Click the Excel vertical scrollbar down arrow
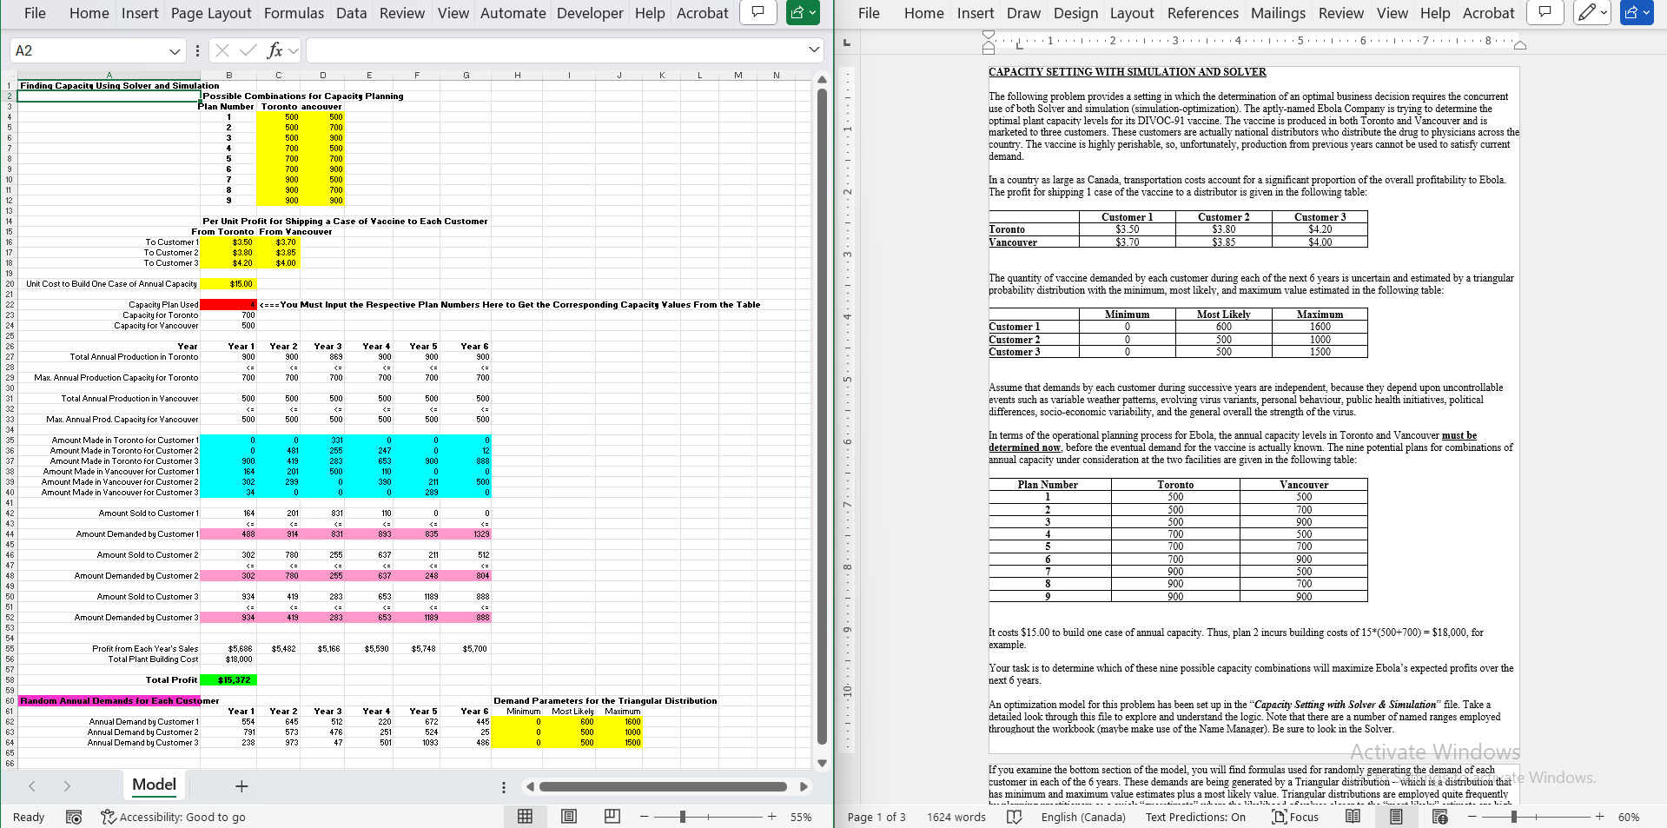 click(x=822, y=763)
